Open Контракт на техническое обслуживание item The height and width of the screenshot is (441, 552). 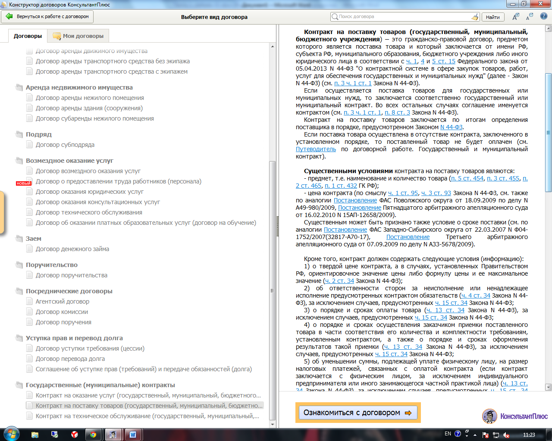coord(147,416)
